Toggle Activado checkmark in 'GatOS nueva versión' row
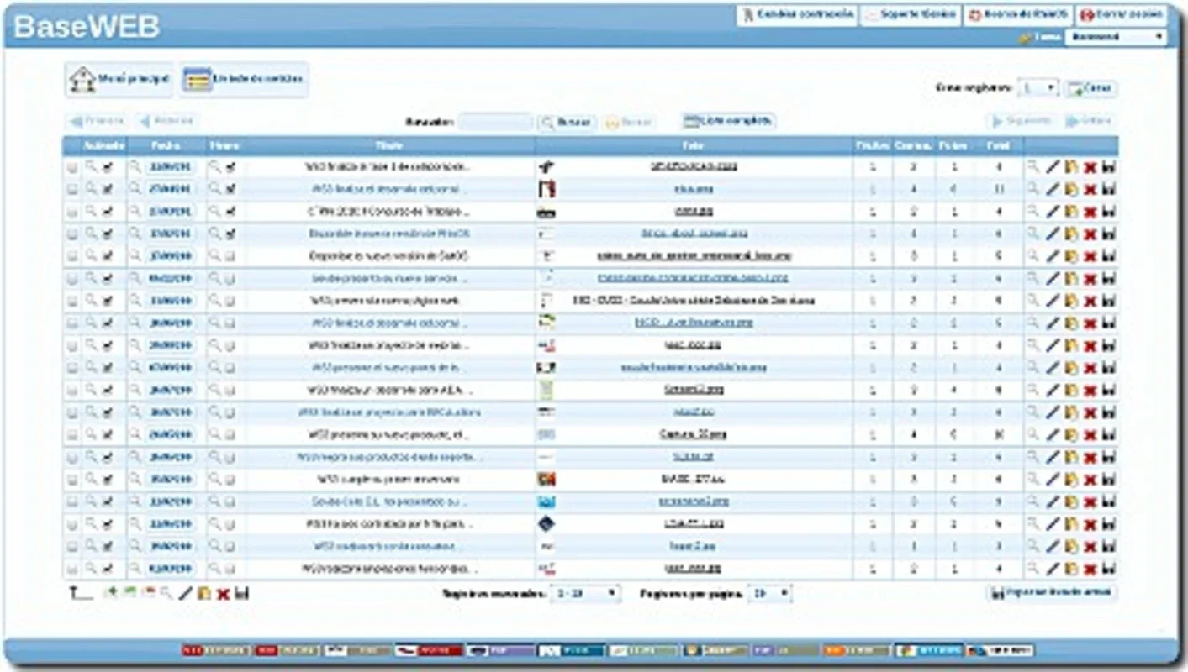This screenshot has height=672, width=1188. pyautogui.click(x=108, y=255)
